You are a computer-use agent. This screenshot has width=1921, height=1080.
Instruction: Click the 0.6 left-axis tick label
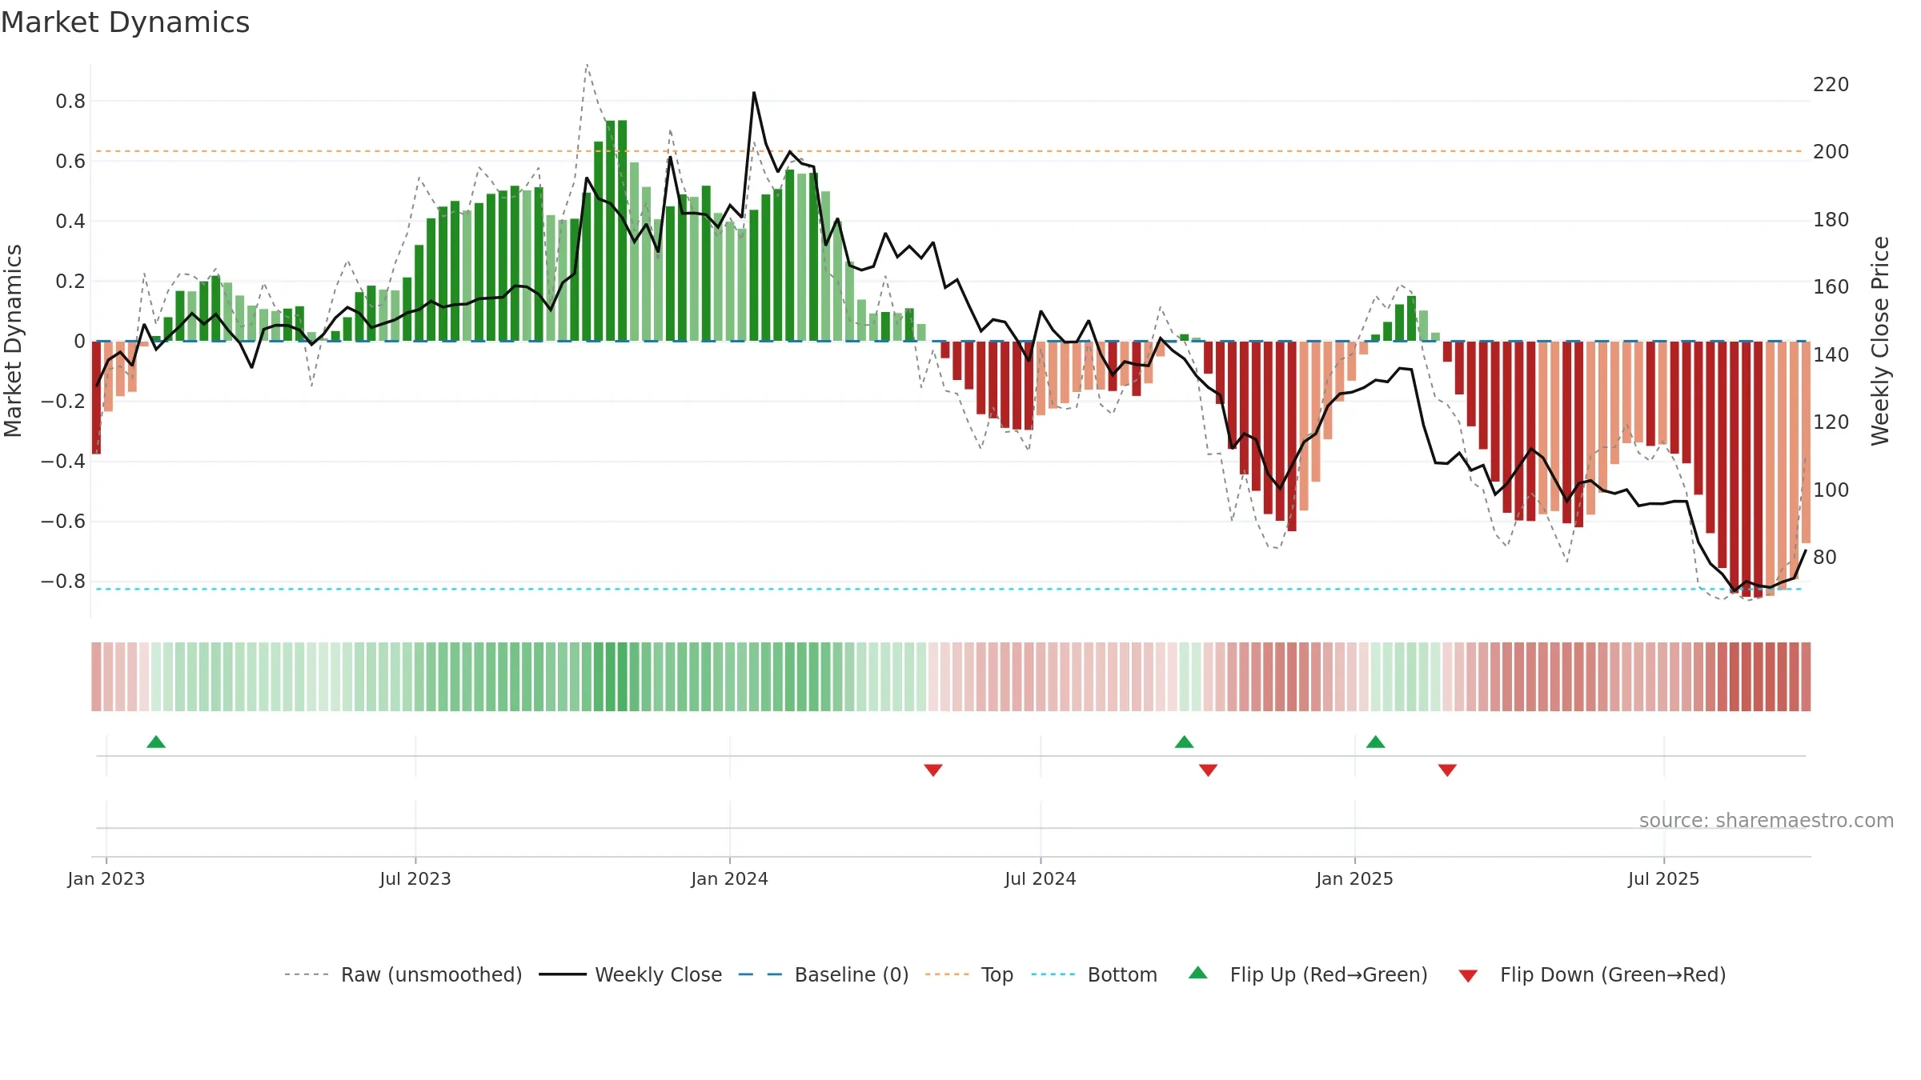pos(70,162)
